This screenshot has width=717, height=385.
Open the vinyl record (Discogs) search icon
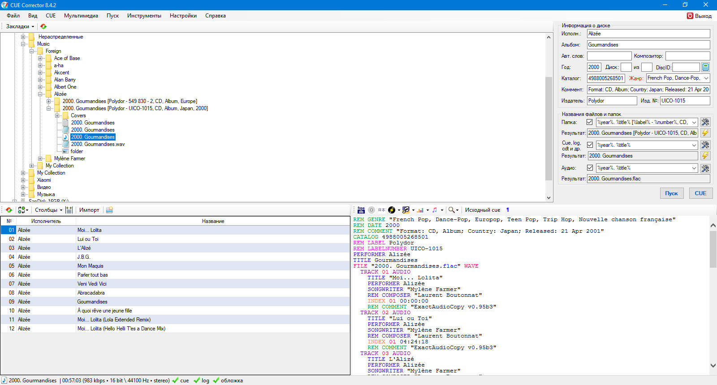[391, 210]
